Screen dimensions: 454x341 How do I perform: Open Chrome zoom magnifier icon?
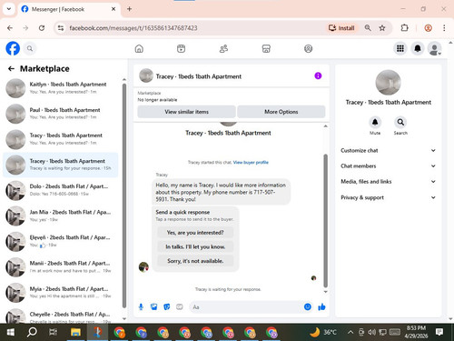[x=368, y=28]
